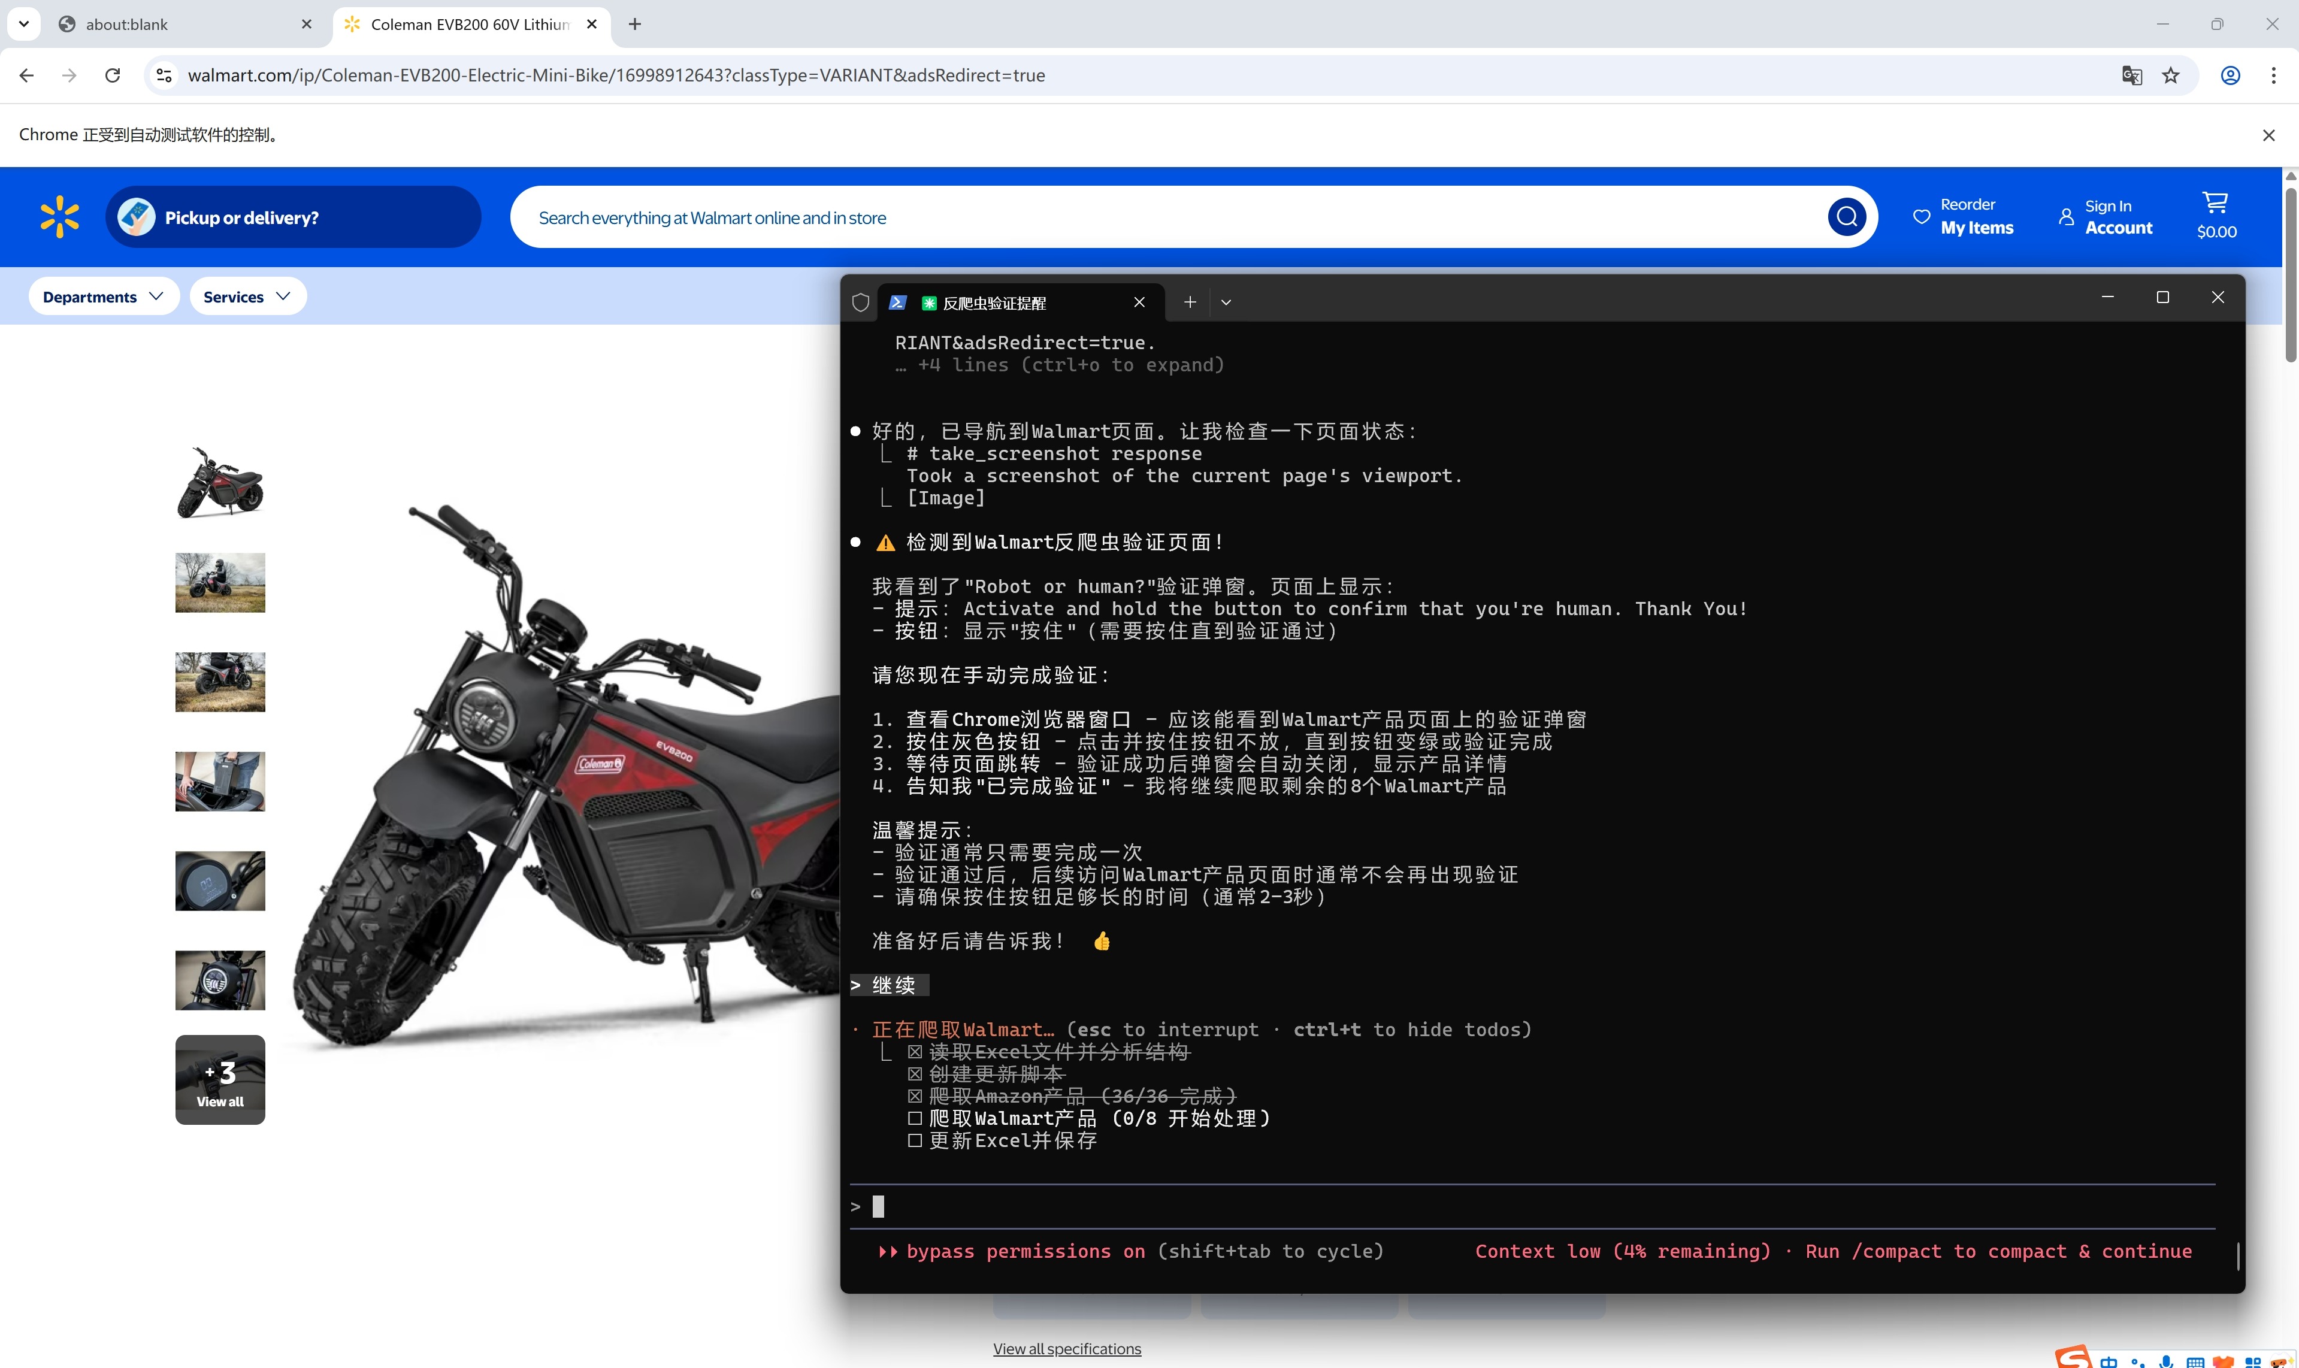The image size is (2299, 1368).
Task: Open the Chrome profile avatar icon
Action: click(x=2230, y=75)
